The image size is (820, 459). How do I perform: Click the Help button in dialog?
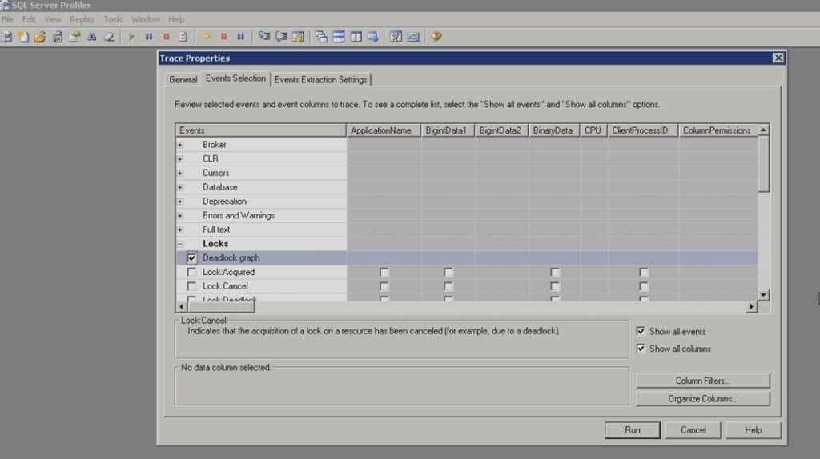(x=753, y=429)
